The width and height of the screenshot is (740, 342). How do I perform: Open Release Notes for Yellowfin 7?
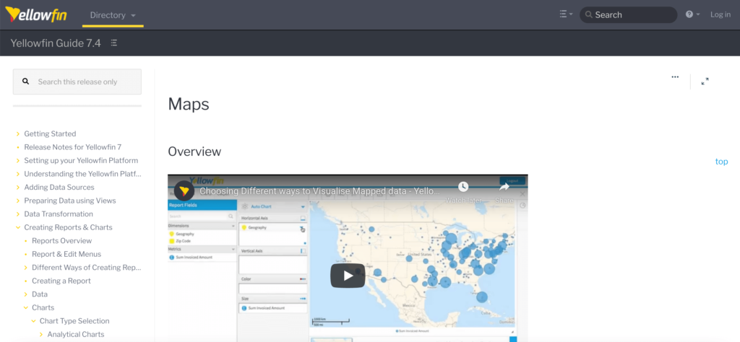(73, 147)
